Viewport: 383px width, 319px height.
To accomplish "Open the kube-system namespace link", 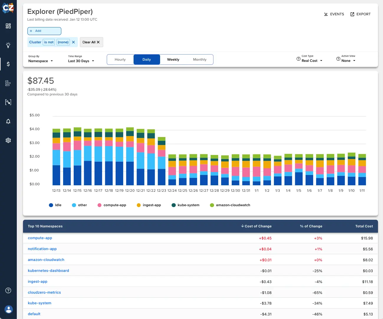I will 40,303.
